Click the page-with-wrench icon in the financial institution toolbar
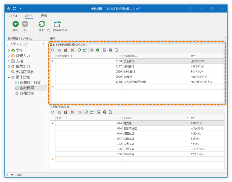Image resolution: width=232 pixels, height=182 pixels. click(x=105, y=50)
